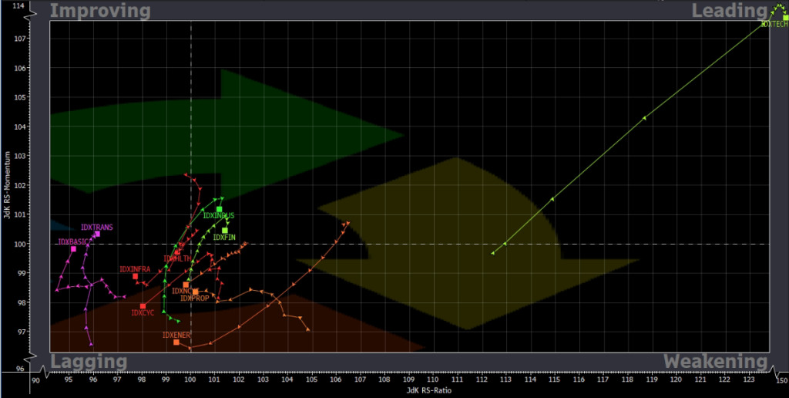This screenshot has height=398, width=789.
Task: Select the IDXFIN label
Action: tap(224, 238)
